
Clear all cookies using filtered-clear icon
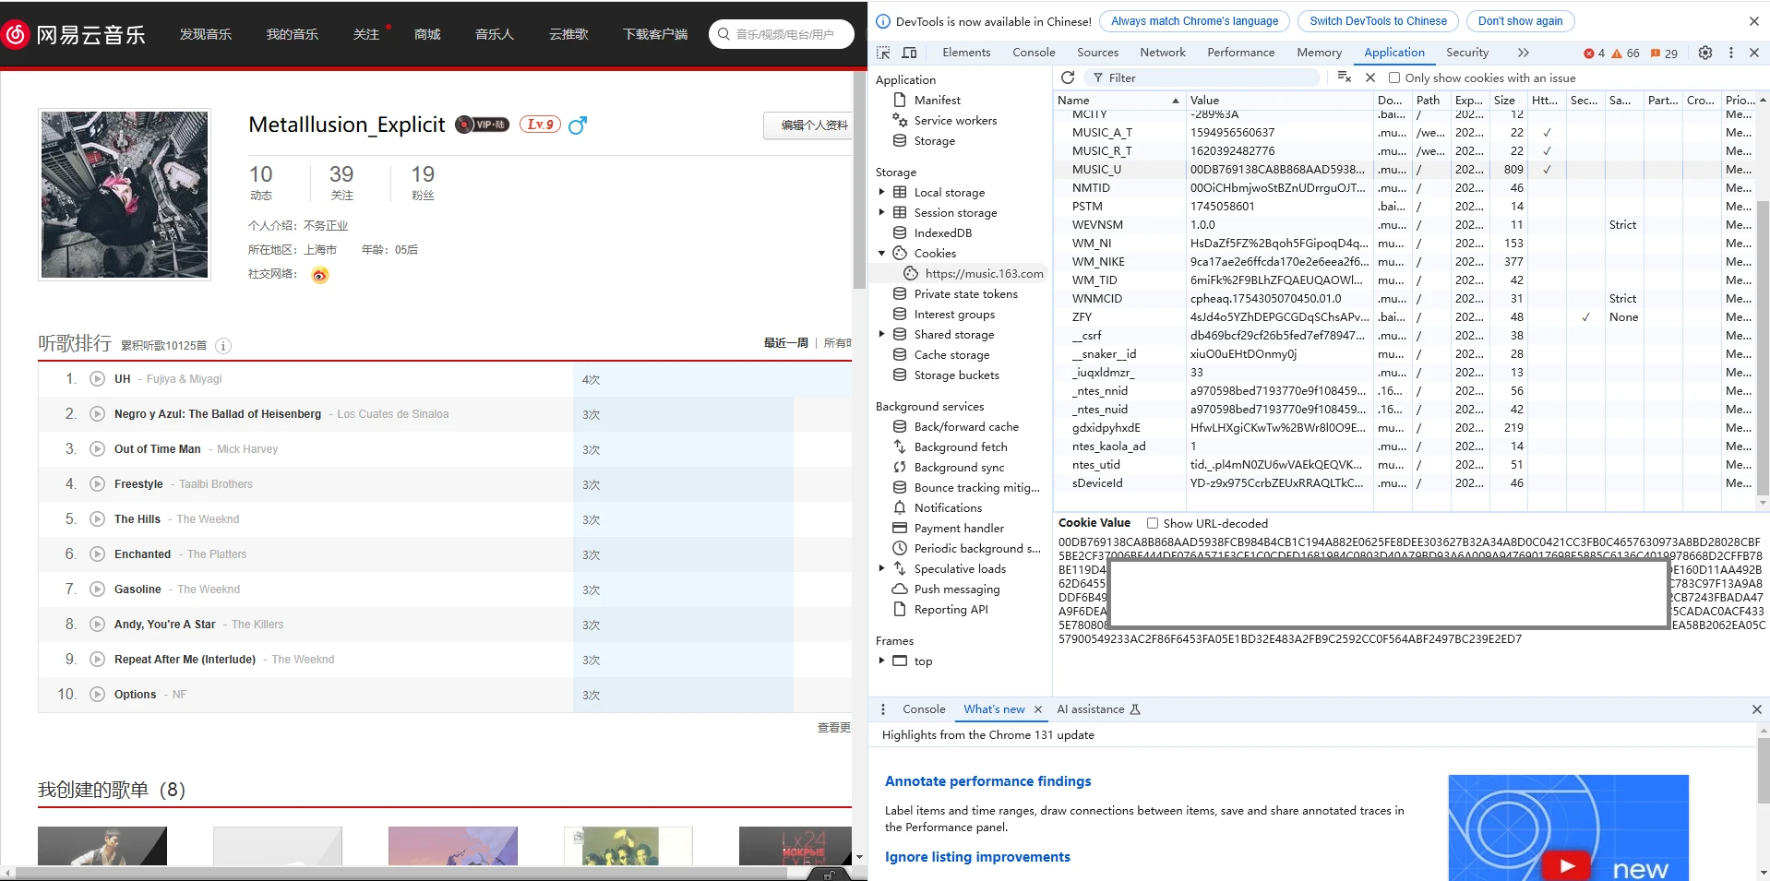1344,77
